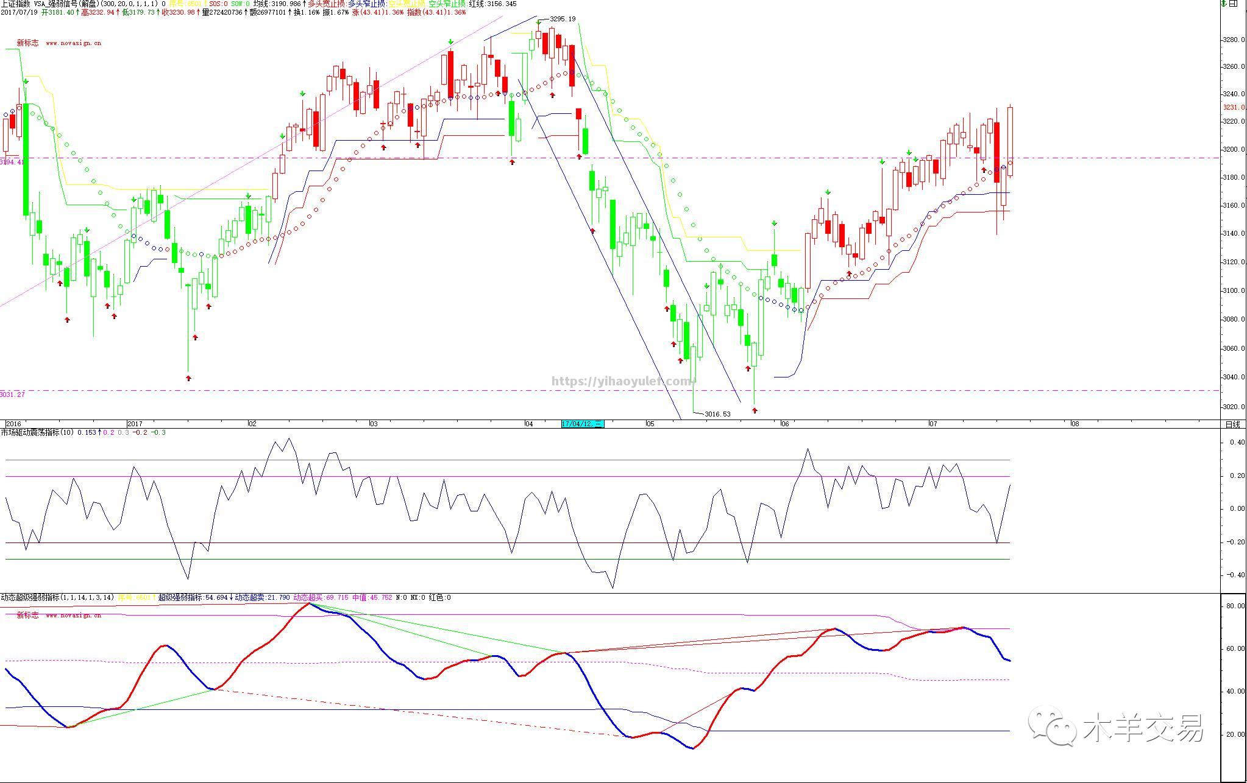Image resolution: width=1247 pixels, height=783 pixels.
Task: Click the www.novasign.cn link in main chart
Action: tap(73, 43)
